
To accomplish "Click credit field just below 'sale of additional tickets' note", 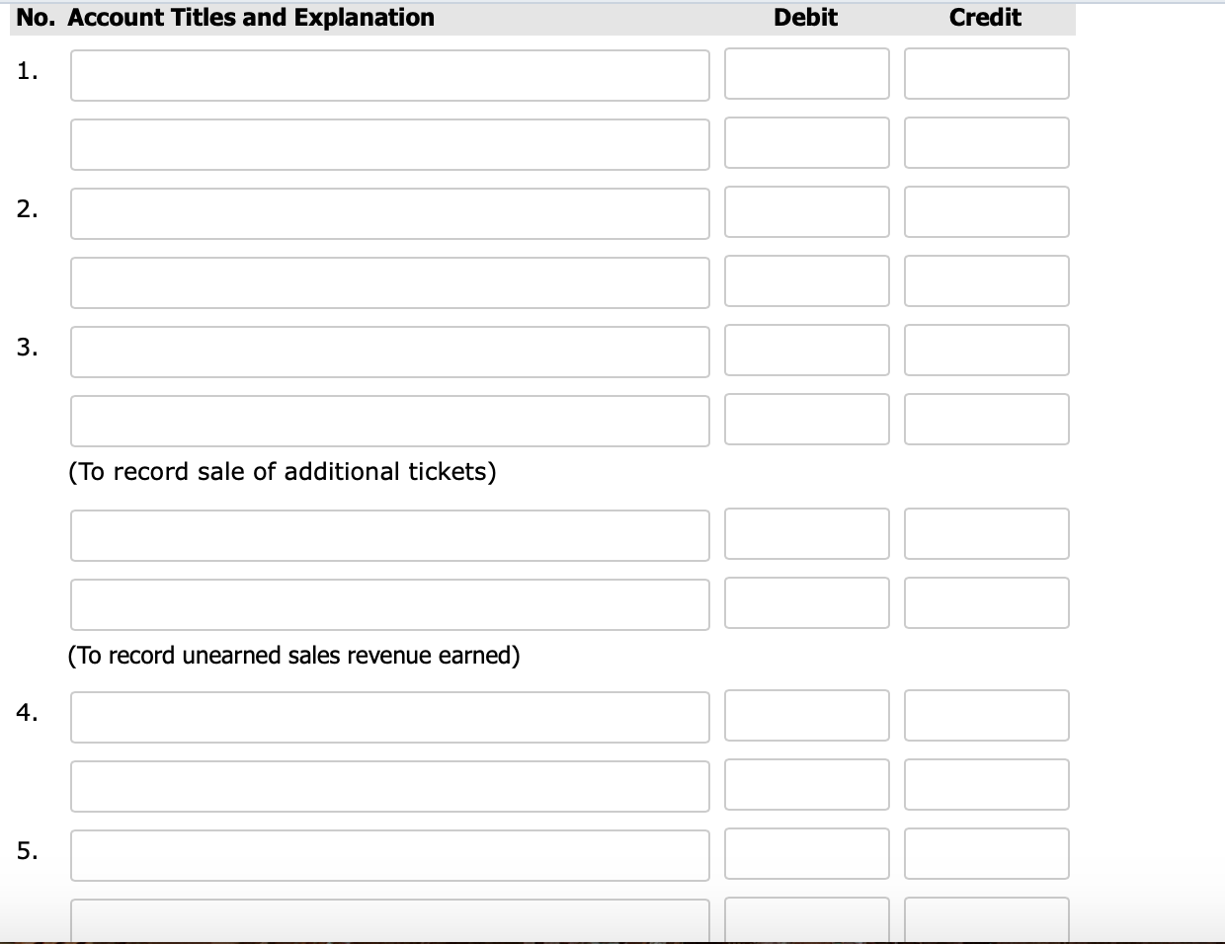I will [987, 534].
